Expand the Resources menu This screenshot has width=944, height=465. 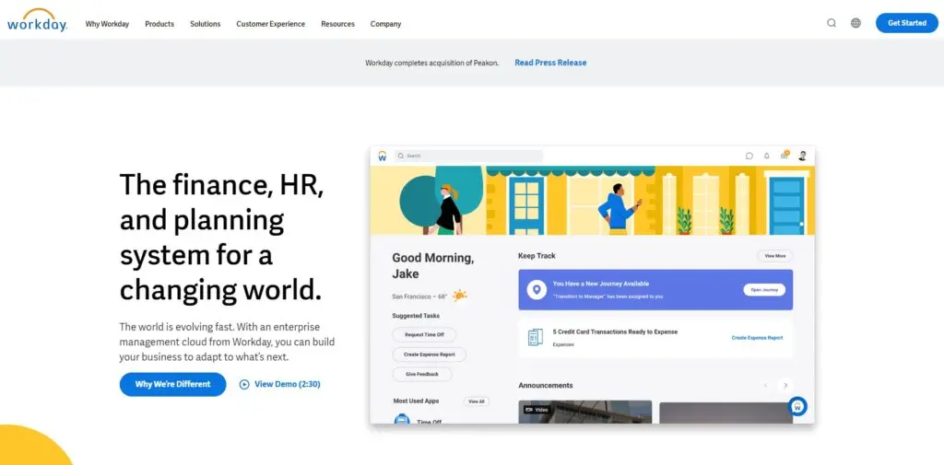[337, 24]
